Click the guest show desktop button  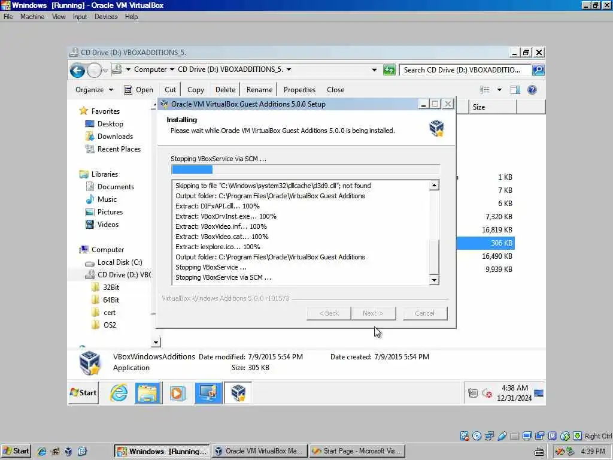(539, 393)
